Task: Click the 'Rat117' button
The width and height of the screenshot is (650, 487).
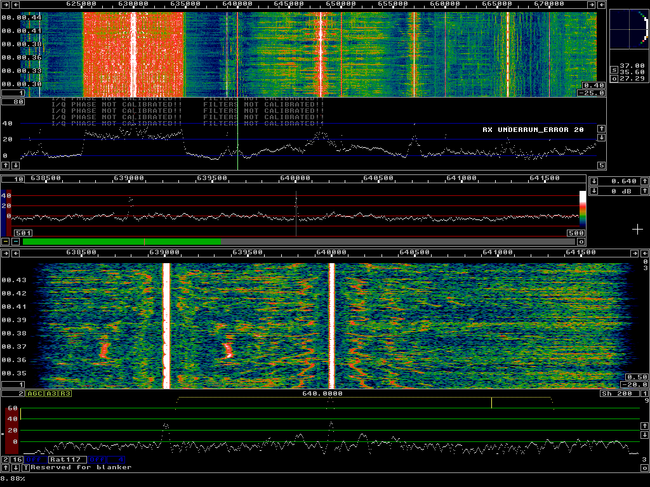Action: (x=67, y=460)
